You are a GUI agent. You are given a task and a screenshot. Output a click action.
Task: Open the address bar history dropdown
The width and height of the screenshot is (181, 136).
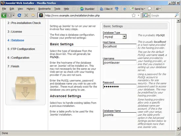click(x=139, y=15)
